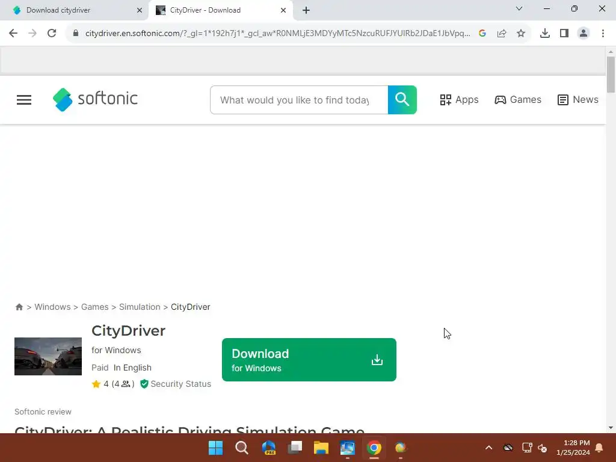The height and width of the screenshot is (462, 616).
Task: Open the Softonic hamburger menu
Action: tap(24, 100)
